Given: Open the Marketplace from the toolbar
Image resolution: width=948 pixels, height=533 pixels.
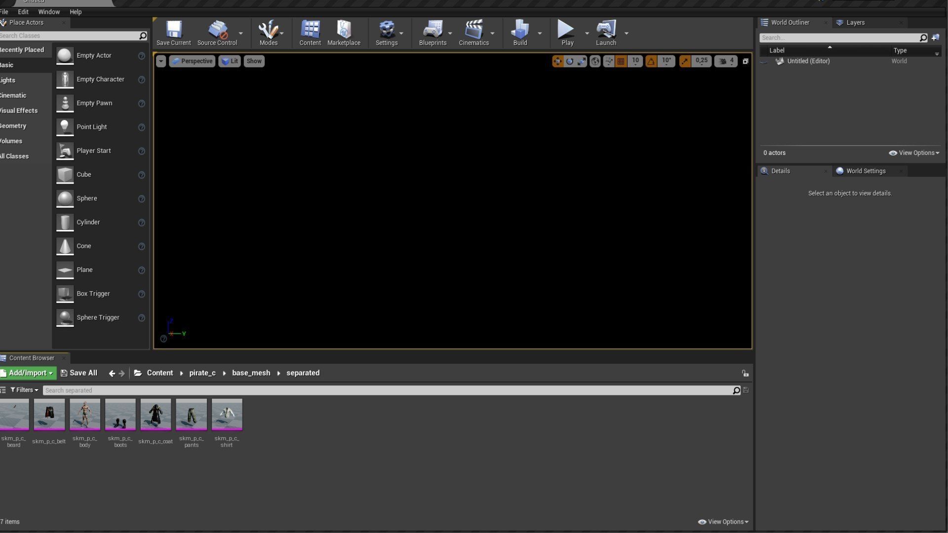Looking at the screenshot, I should point(344,33).
